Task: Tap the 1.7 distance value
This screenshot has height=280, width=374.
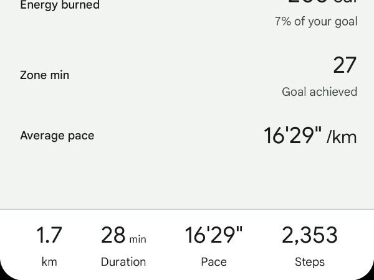Action: (49, 236)
